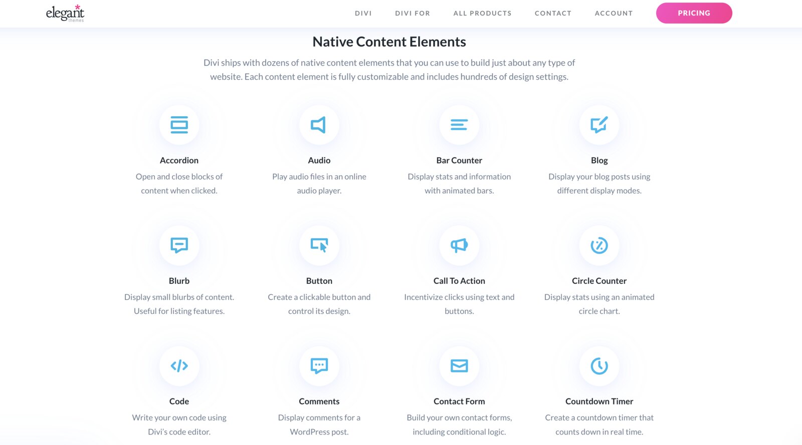
Task: Click the Countdown Timer clock icon
Action: 599,366
